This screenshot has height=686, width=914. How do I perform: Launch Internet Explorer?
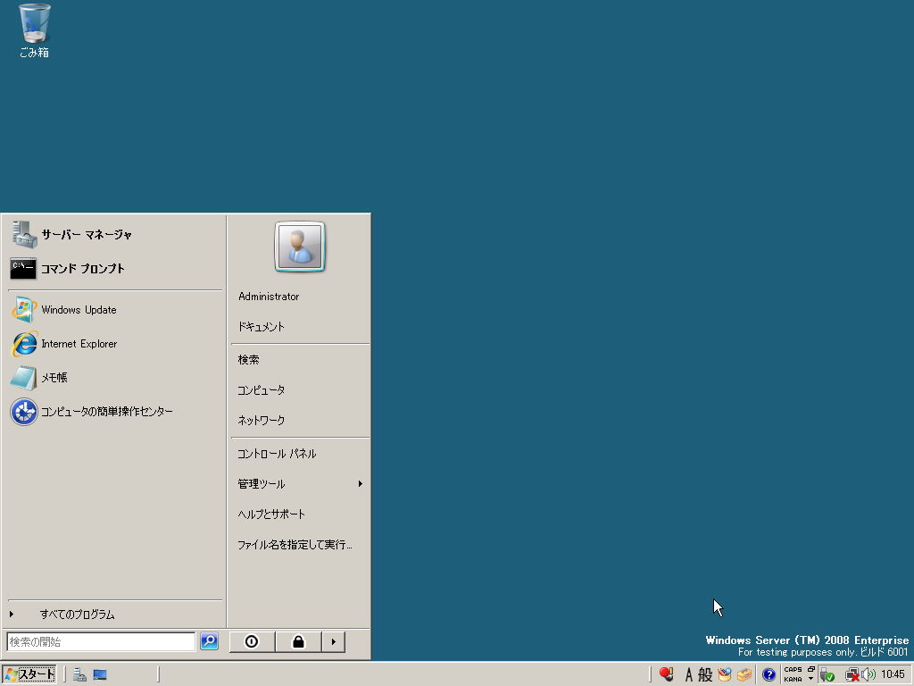pyautogui.click(x=79, y=344)
